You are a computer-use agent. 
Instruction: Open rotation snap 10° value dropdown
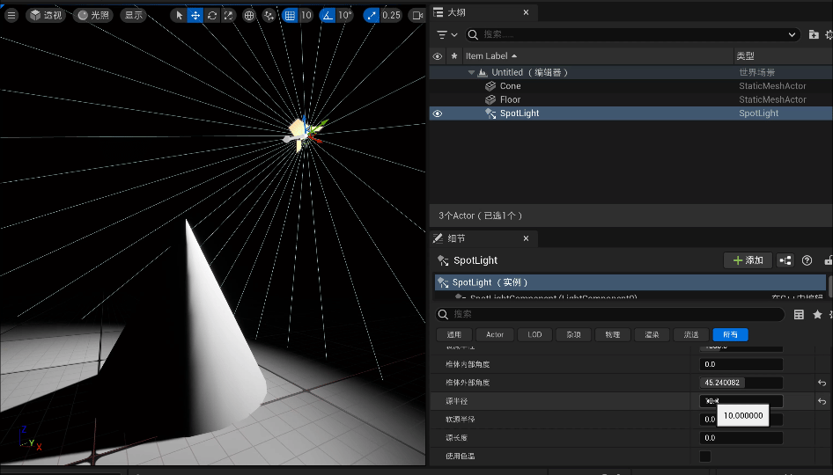tap(345, 15)
